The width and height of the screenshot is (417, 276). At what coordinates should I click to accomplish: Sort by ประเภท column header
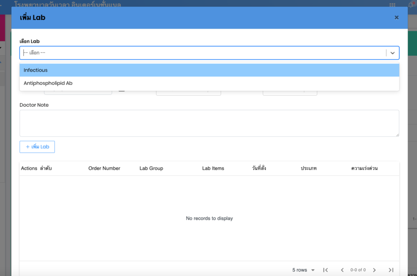click(309, 168)
